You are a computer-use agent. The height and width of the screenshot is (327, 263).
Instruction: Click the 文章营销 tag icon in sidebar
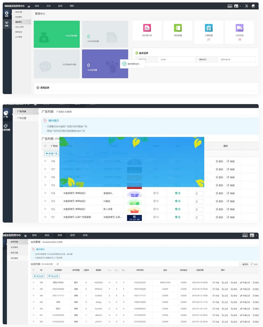pyautogui.click(x=6, y=126)
